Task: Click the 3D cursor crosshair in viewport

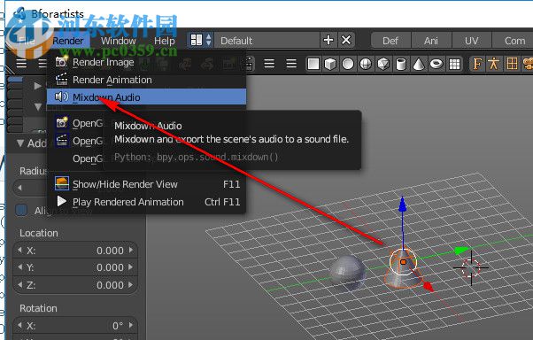Action: [471, 267]
